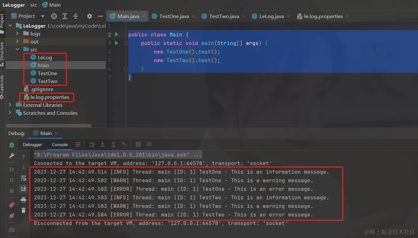Clear the console with the trash icon
Image resolution: width=418 pixels, height=238 pixels.
click(24, 210)
